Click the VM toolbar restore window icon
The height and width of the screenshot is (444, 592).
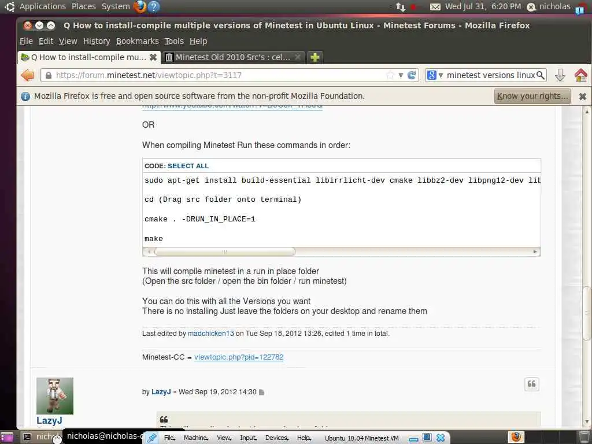tap(427, 437)
